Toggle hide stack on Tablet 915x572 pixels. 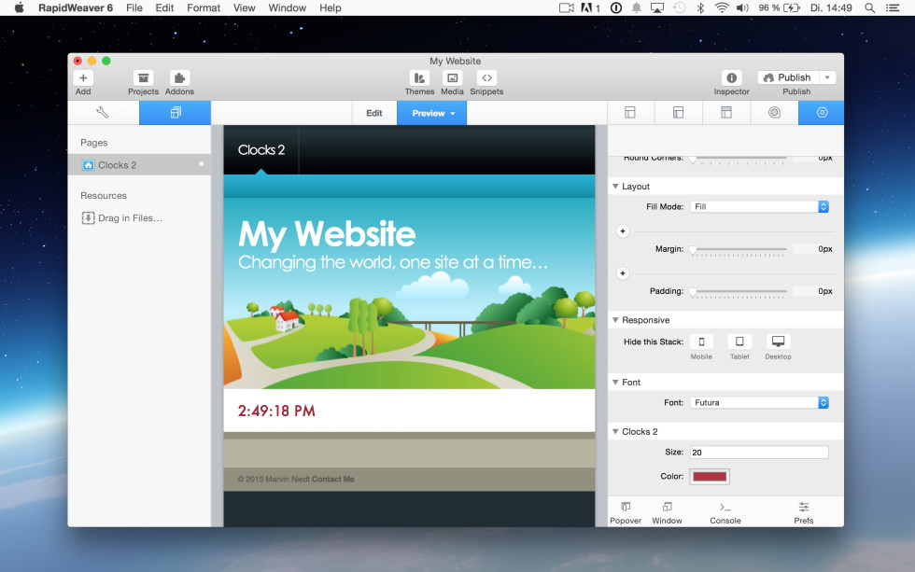[739, 342]
